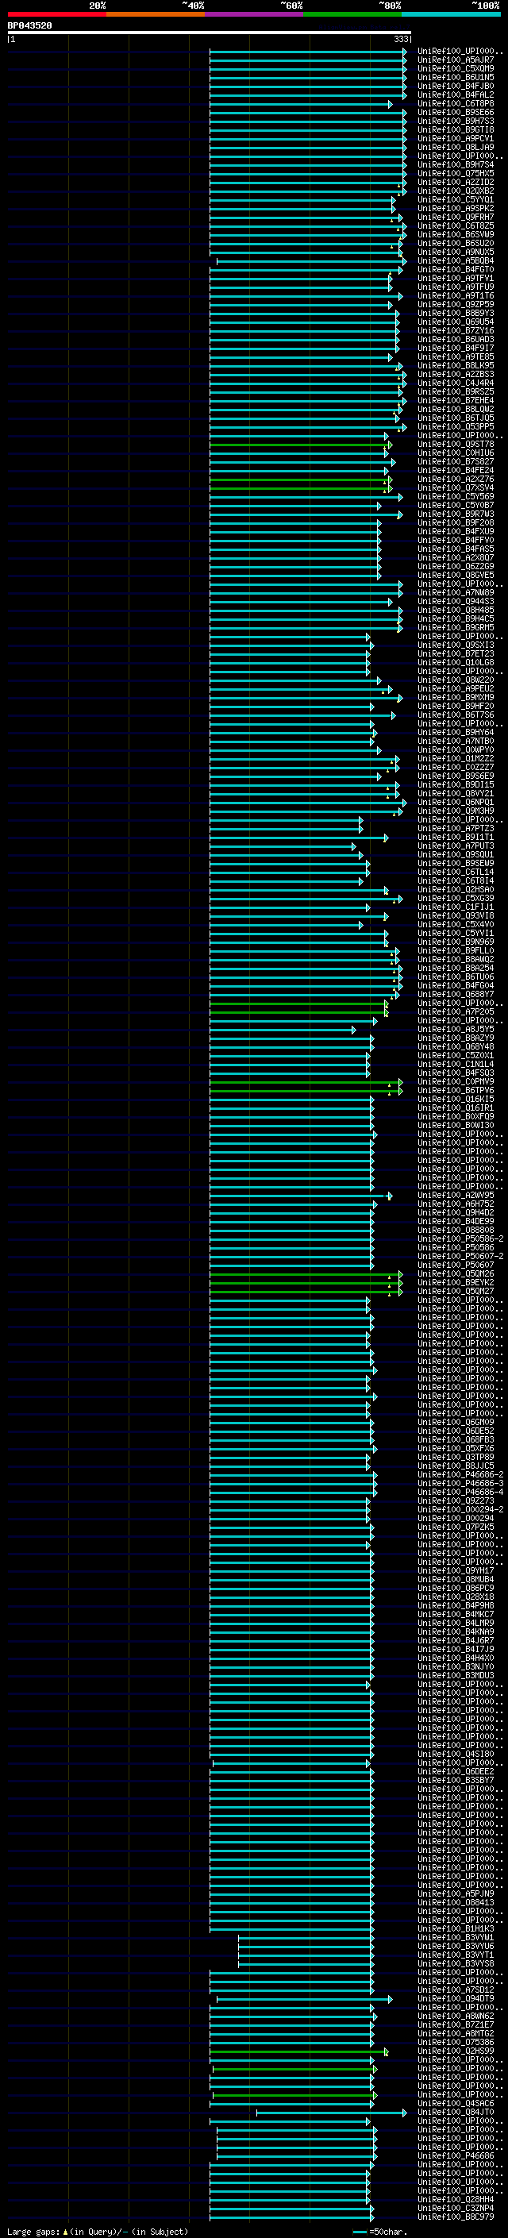
Task: Select label UniRef100_C5YYQ1
Action: 456,200
